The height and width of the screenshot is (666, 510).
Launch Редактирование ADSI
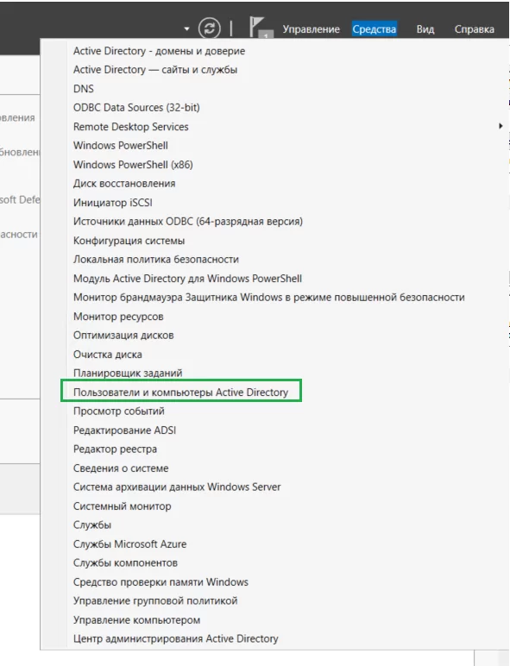point(124,430)
